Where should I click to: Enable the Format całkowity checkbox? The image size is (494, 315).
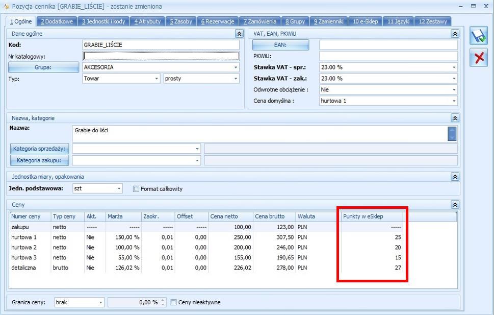coord(136,189)
